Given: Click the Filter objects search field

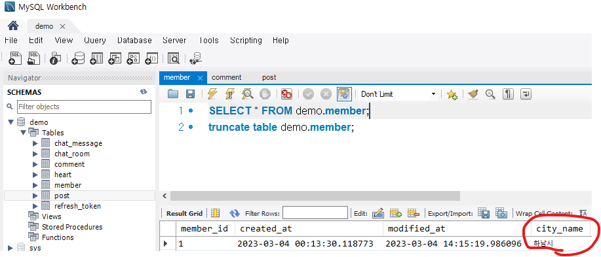Looking at the screenshot, I should 84,107.
